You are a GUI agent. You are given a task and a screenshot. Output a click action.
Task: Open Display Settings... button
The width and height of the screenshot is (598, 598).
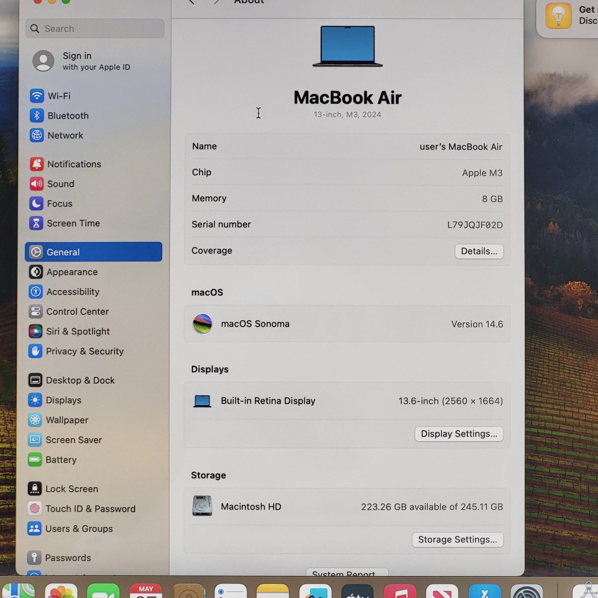pos(459,434)
